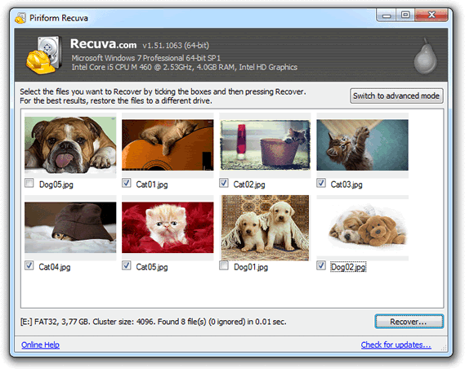Select the cat under hat thumbnail
This screenshot has height=369, width=465.
pos(70,228)
